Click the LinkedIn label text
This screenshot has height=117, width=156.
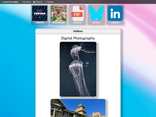[x=115, y=23]
